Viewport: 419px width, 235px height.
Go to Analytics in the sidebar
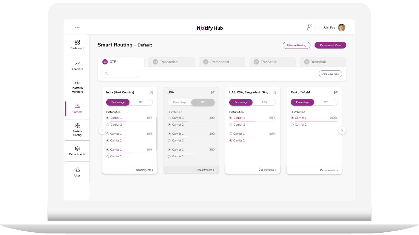tap(77, 66)
